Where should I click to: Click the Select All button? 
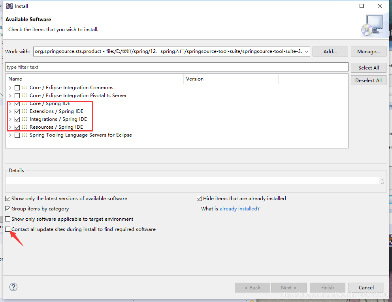(368, 68)
